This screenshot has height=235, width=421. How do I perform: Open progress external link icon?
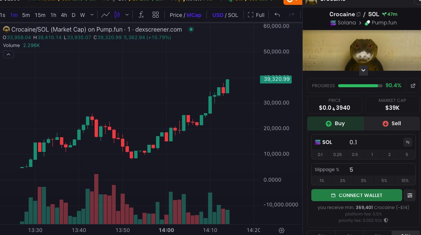(x=413, y=86)
